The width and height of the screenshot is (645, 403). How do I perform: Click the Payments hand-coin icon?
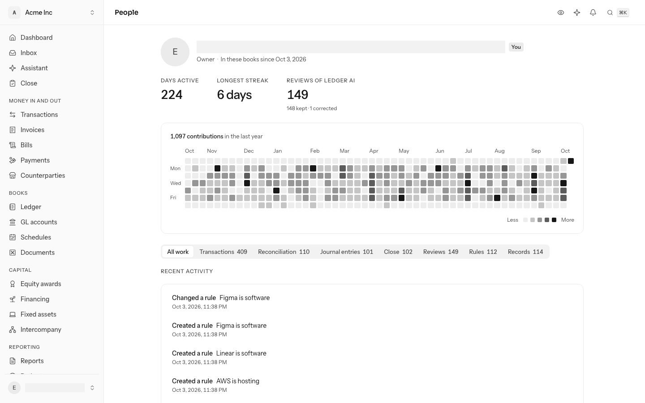(13, 160)
